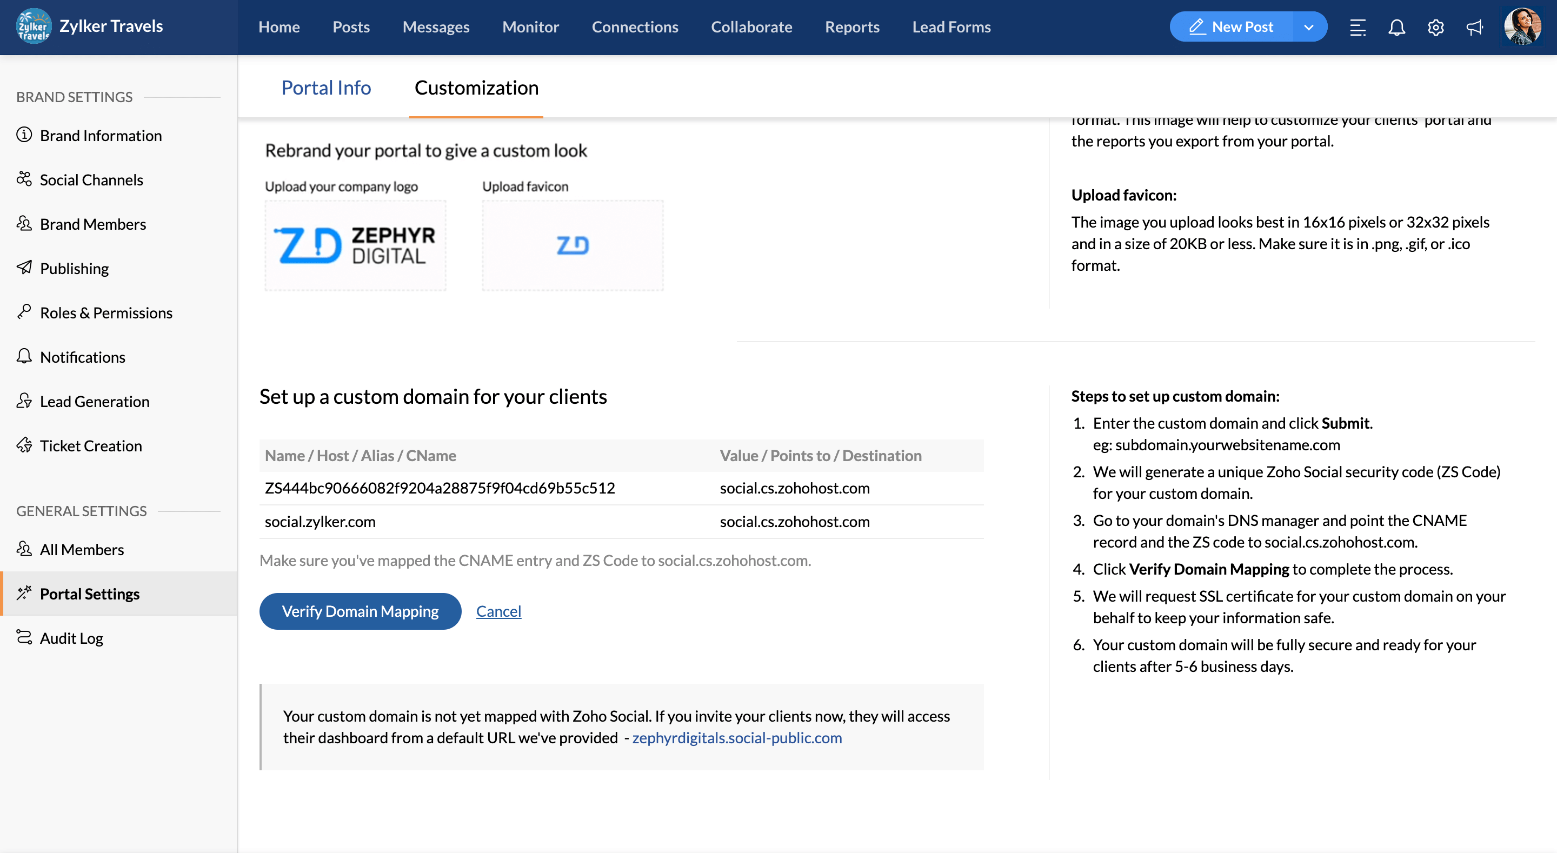Open the notifications bell icon
Viewport: 1557px width, 853px height.
[x=1396, y=27]
